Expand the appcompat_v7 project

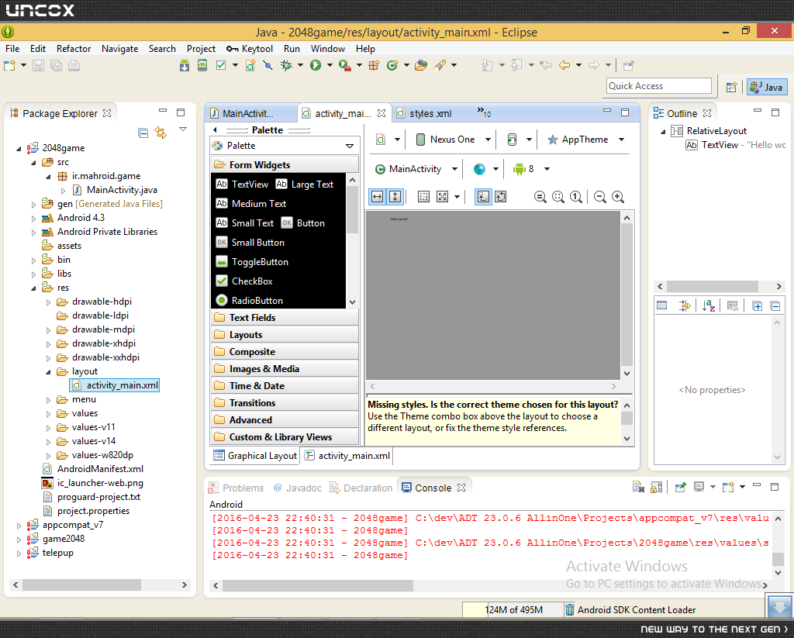pos(19,526)
